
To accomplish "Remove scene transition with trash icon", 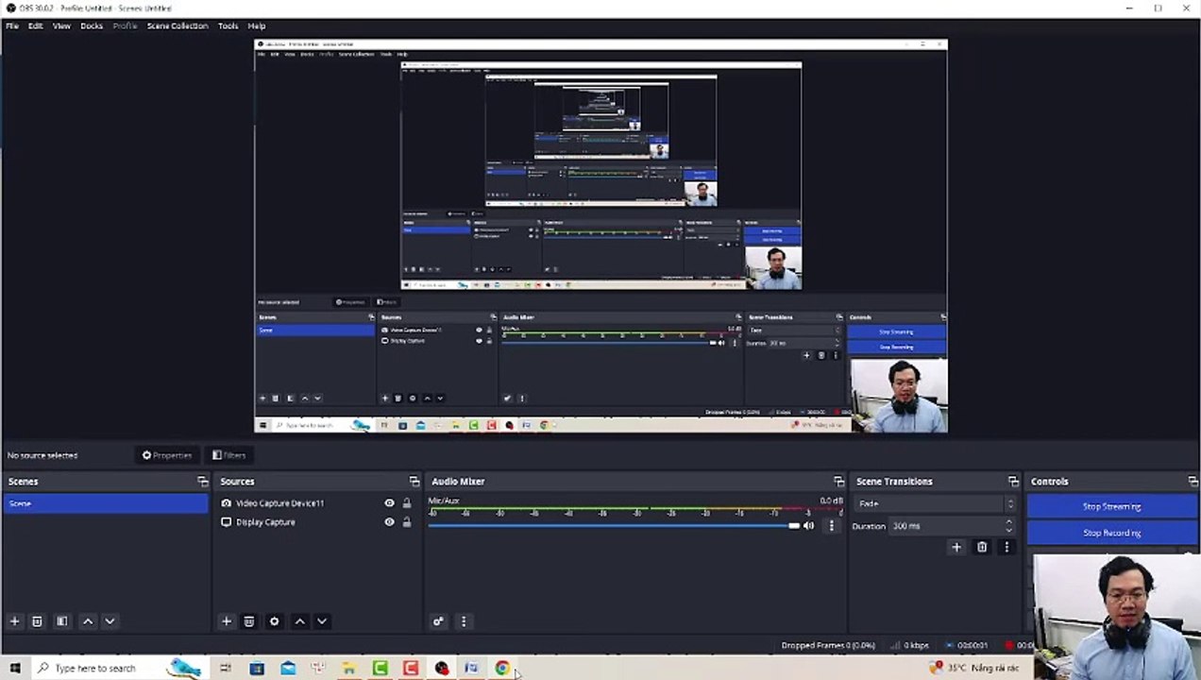I will pyautogui.click(x=982, y=547).
